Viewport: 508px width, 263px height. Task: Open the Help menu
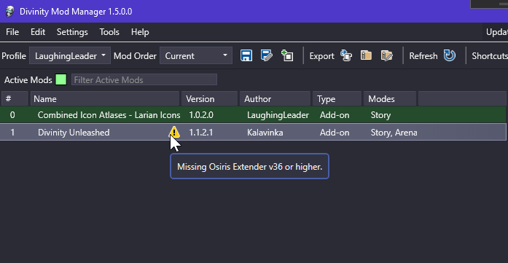[x=140, y=32]
